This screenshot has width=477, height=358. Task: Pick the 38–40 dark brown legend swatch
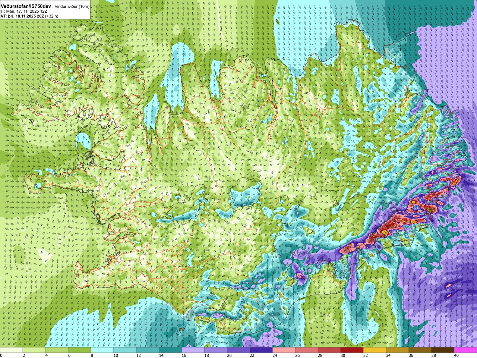(443, 350)
